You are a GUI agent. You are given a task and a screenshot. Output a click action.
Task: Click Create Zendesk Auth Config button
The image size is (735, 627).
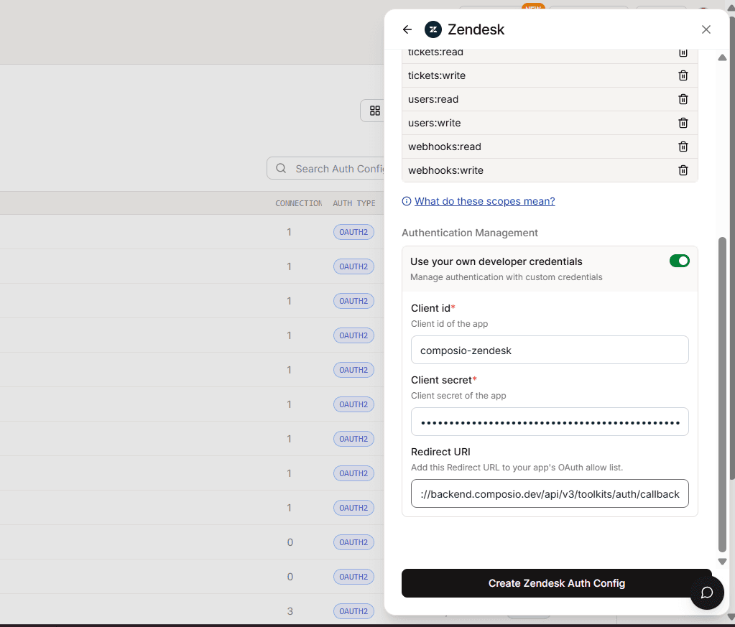click(556, 583)
